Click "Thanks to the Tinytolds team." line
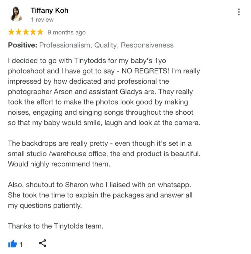The image size is (251, 254). point(56,226)
